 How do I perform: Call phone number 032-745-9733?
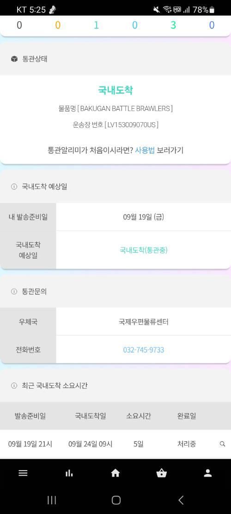point(144,350)
